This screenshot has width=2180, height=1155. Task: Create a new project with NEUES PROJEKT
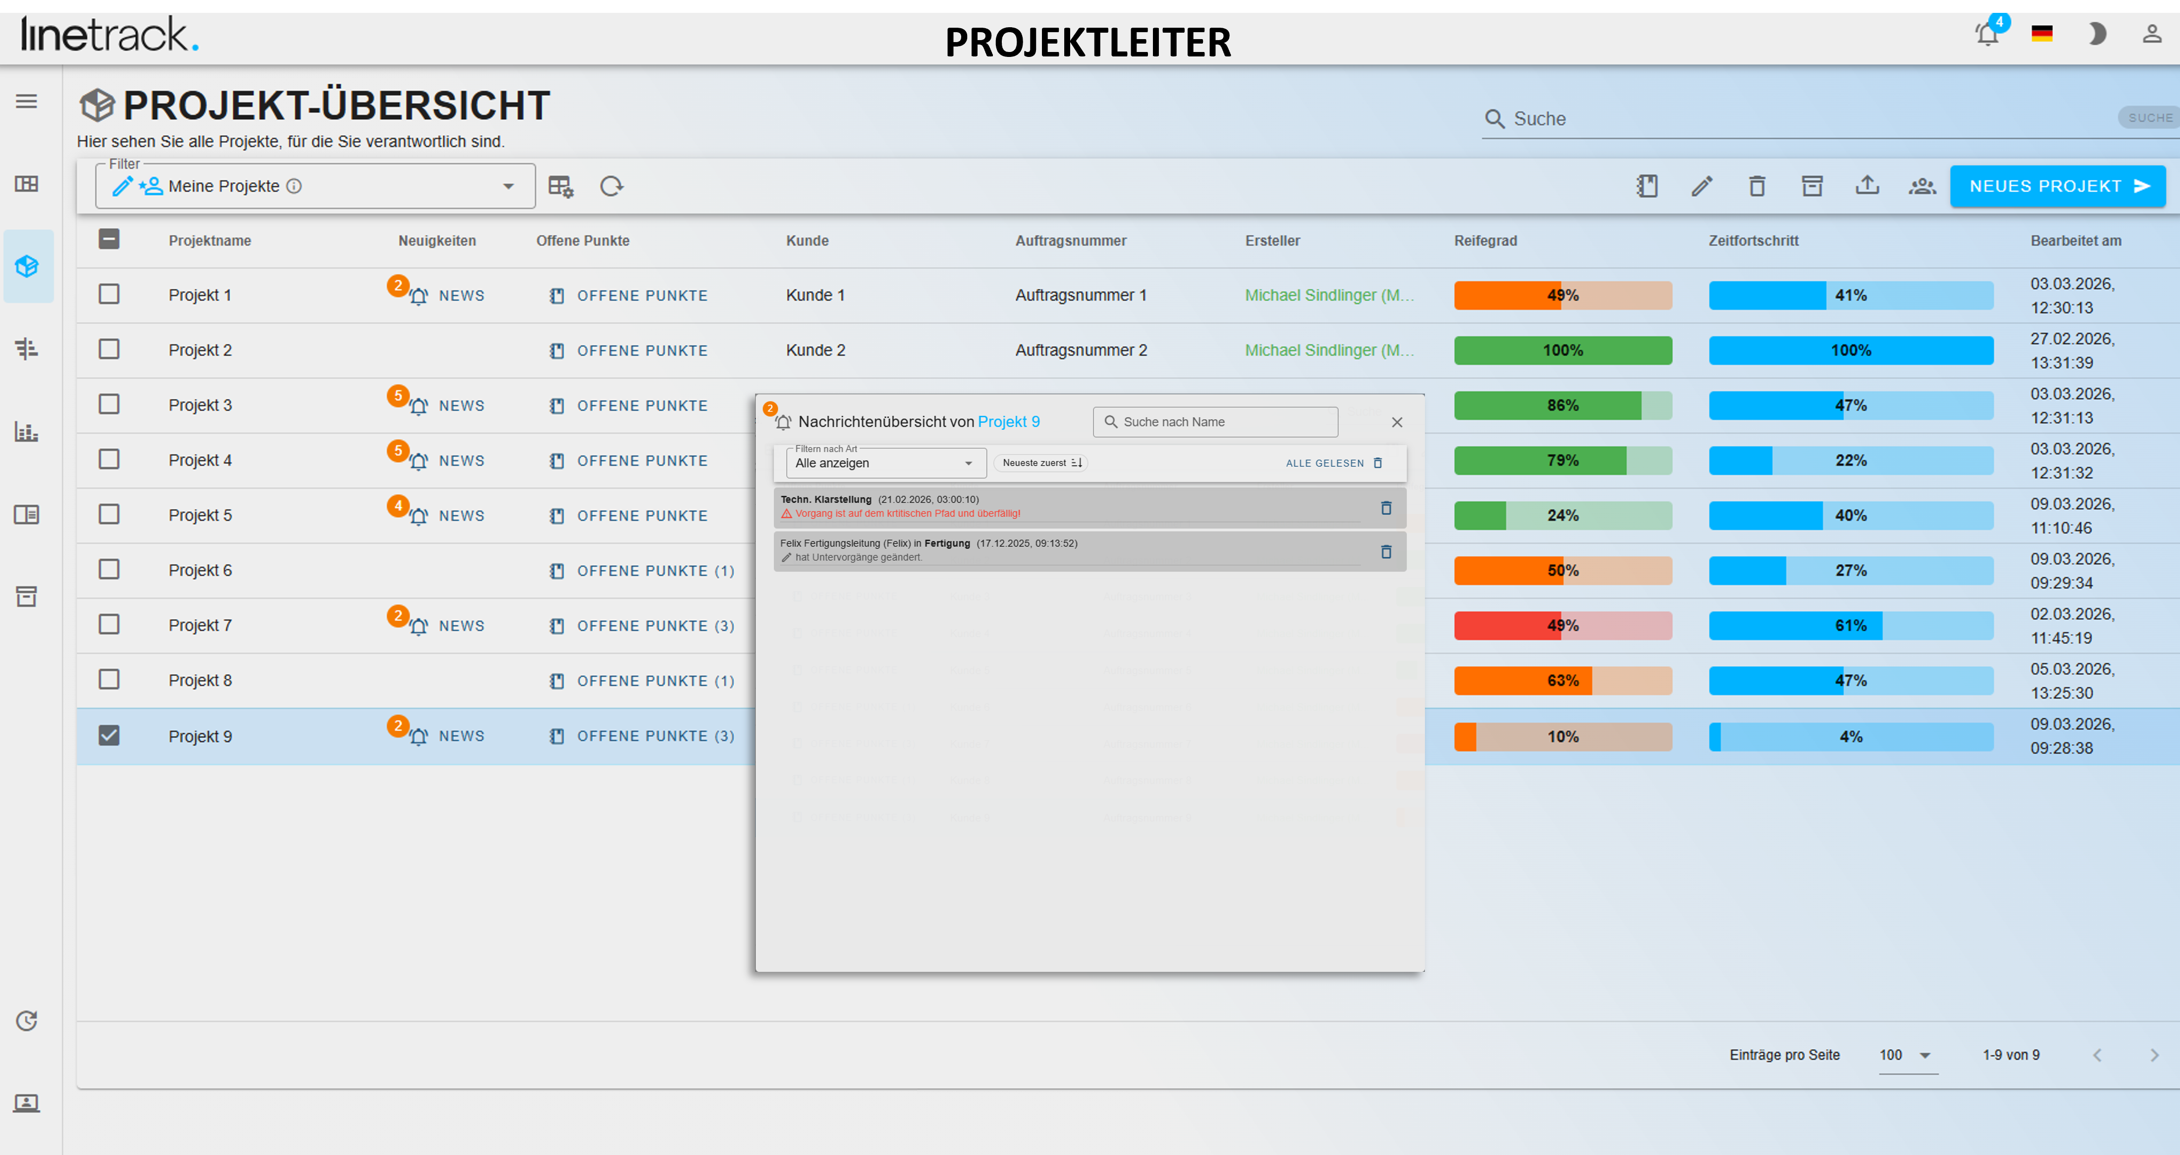[2057, 186]
